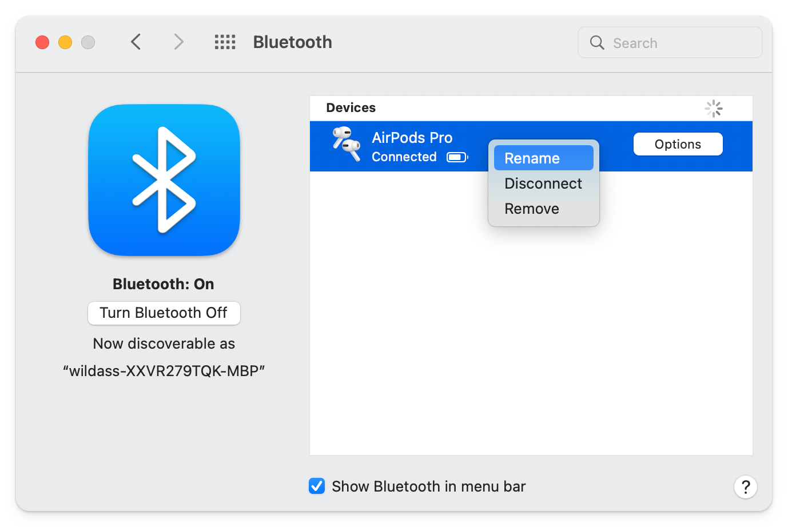Uncheck Show Bluetooth in menu bar

point(317,486)
